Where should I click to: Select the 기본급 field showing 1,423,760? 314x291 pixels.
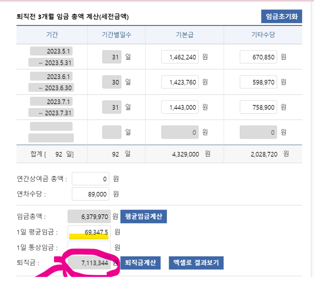coord(180,82)
